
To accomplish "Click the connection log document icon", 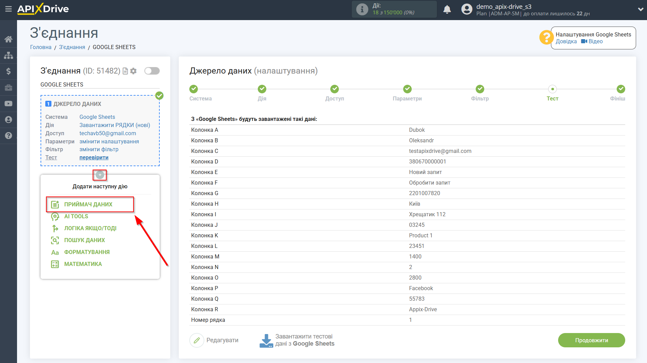I will tap(125, 71).
